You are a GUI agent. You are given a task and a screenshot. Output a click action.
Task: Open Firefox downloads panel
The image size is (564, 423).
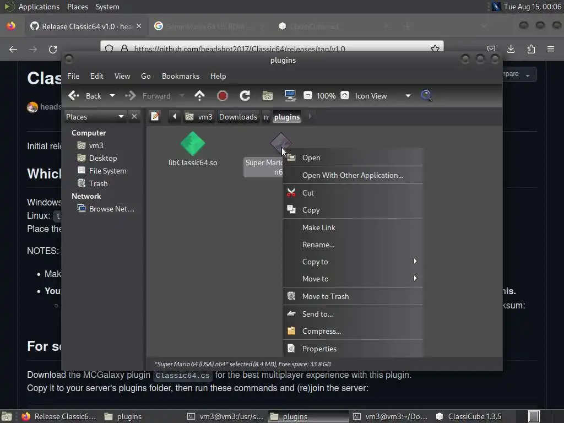coord(511,49)
